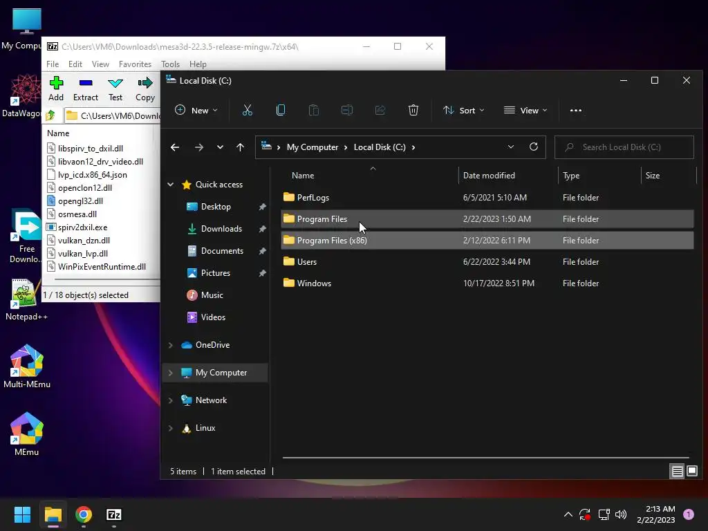This screenshot has height=531, width=708.
Task: Click My Computer breadcrumb in address bar
Action: (x=313, y=147)
